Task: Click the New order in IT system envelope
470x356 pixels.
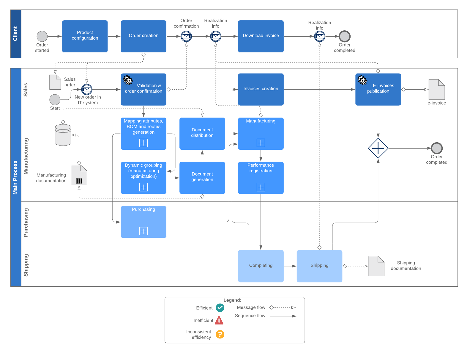Action: (x=87, y=89)
